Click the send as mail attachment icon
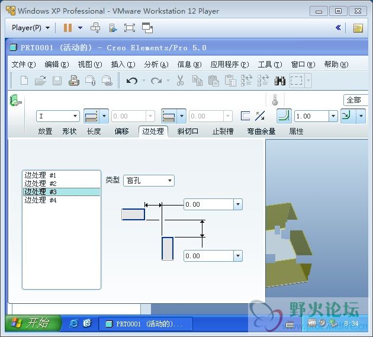The width and height of the screenshot is (373, 337). coord(91,81)
